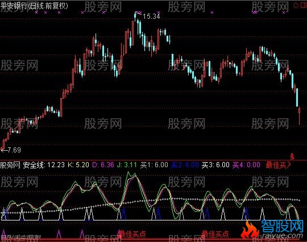The height and width of the screenshot is (242, 307).
Task: Click the right 最佳买点 signal label
Action: pos(215,234)
